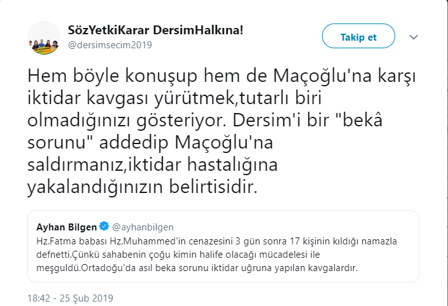
Task: Click the blue verified badge beside Ayhan Bilgen
Action: click(106, 227)
